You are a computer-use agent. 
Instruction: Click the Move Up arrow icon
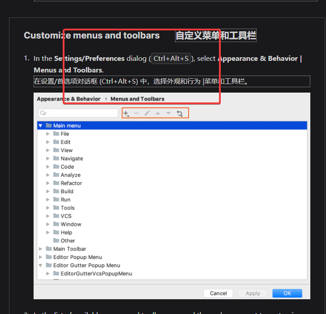pos(158,113)
